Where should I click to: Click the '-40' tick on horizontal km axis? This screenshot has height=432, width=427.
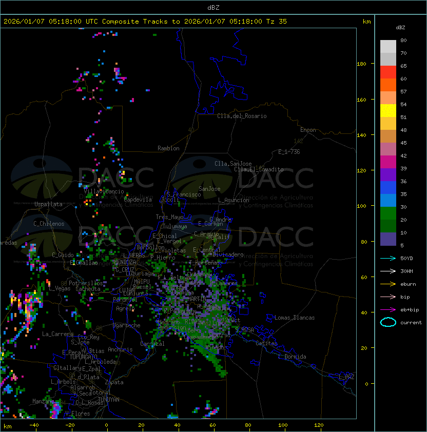pyautogui.click(x=34, y=425)
